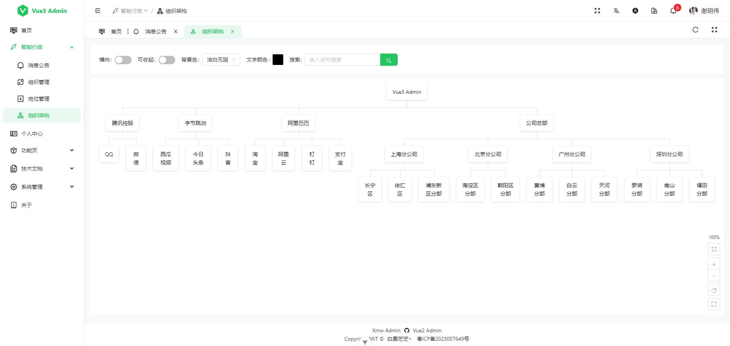Open the language translation switcher icon
The width and height of the screenshot is (730, 346).
616,11
